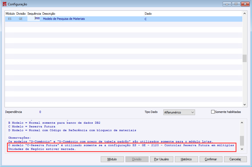Click the Sequência field containing 498
252x167 pixels.
pyautogui.click(x=34, y=18)
